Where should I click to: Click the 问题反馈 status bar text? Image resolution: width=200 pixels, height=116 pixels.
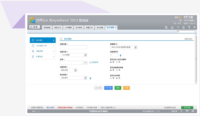point(174,111)
